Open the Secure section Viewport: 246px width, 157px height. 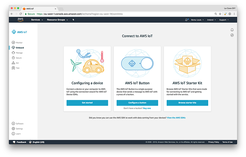19,58
